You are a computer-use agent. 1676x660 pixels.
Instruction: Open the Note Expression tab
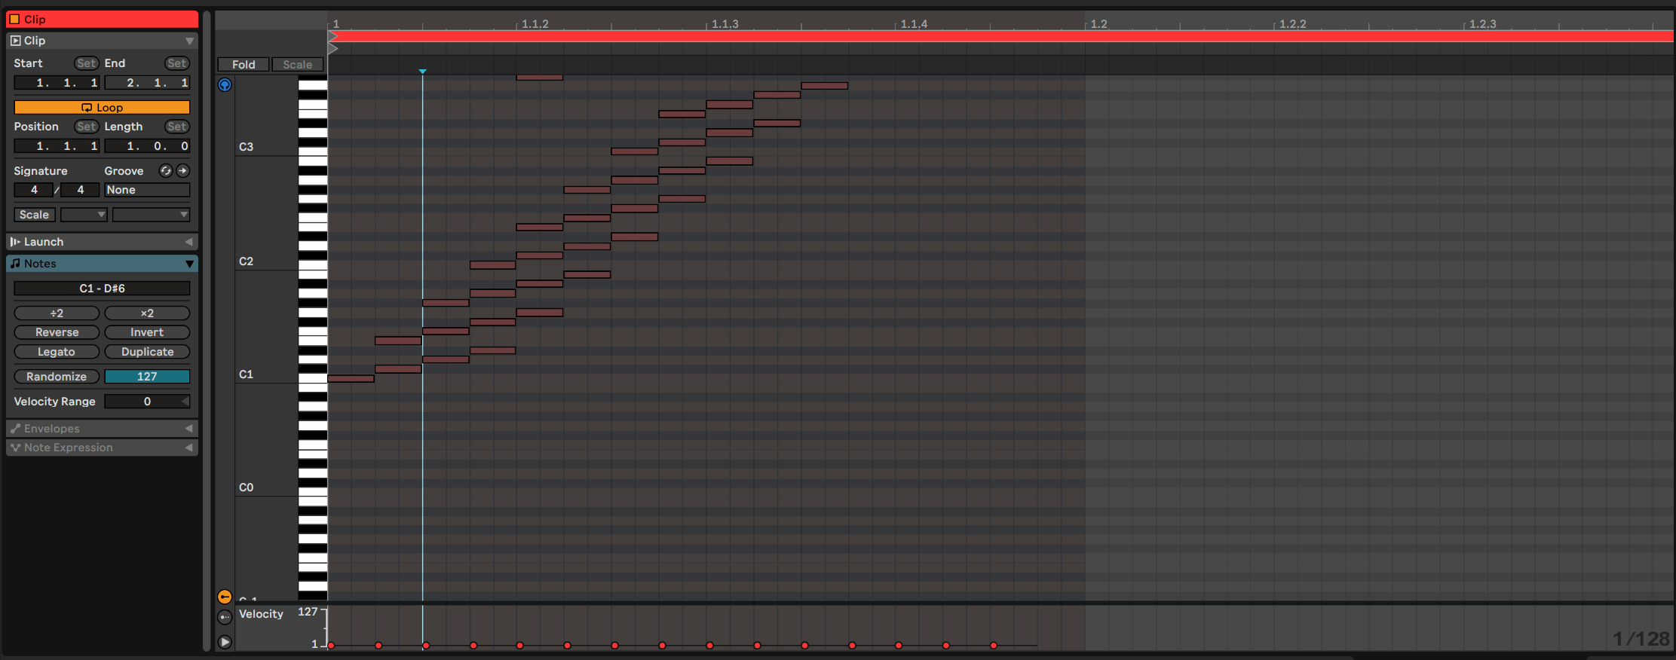tap(102, 448)
